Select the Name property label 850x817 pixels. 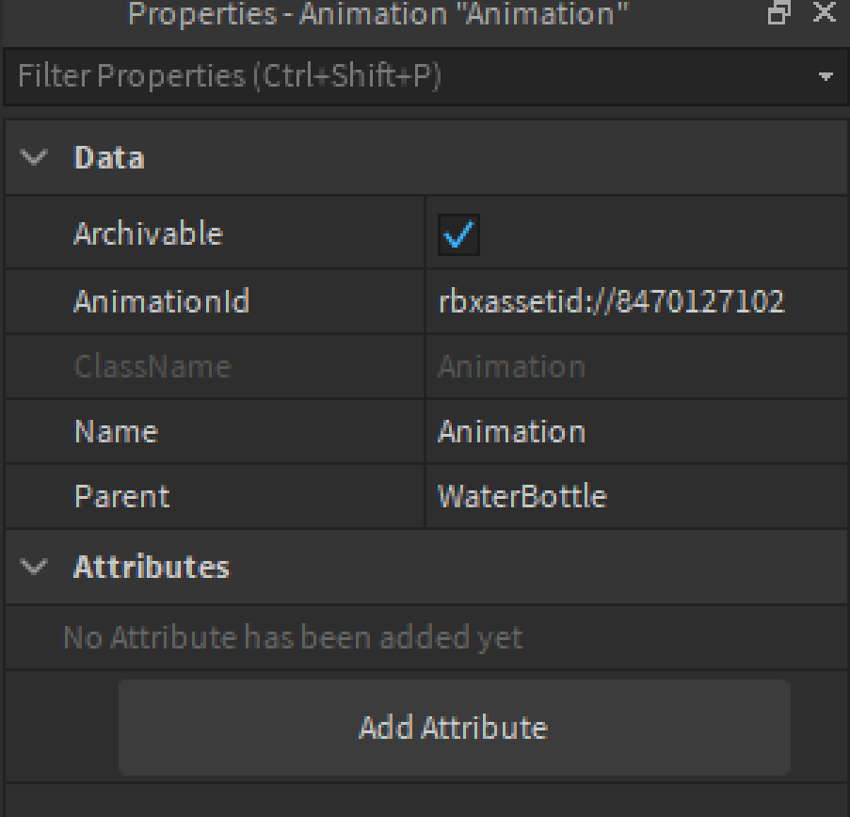116,431
